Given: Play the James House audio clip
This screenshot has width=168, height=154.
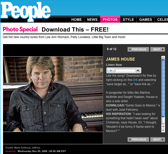Looking at the screenshot, I should tap(111, 71).
